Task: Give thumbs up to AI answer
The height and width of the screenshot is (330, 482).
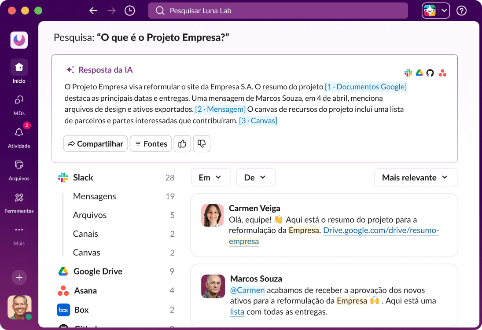Action: [x=182, y=143]
